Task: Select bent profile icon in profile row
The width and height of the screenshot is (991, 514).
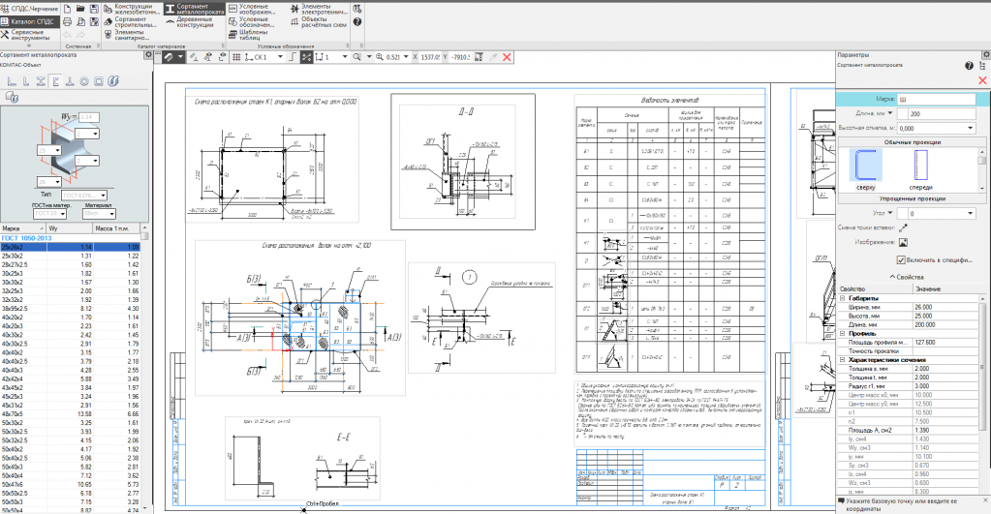Action: [x=113, y=80]
